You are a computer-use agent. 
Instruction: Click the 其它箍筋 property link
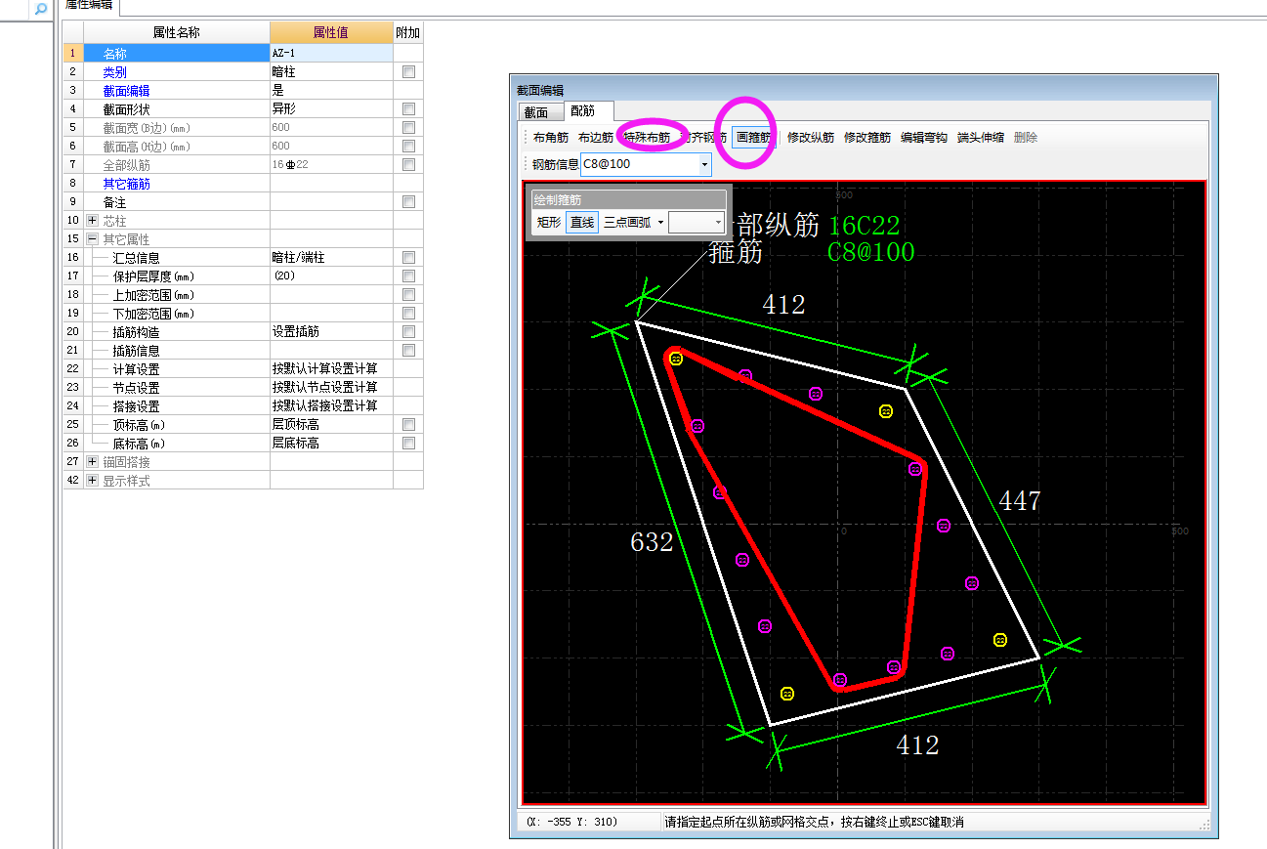(x=126, y=183)
